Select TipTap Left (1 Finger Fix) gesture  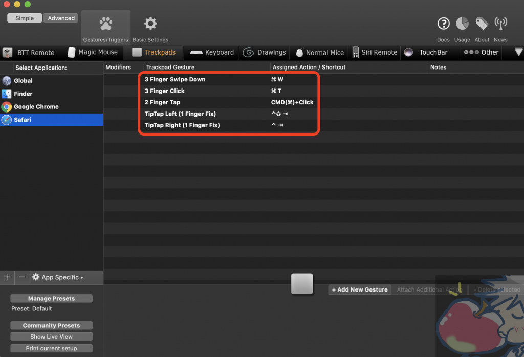click(180, 114)
